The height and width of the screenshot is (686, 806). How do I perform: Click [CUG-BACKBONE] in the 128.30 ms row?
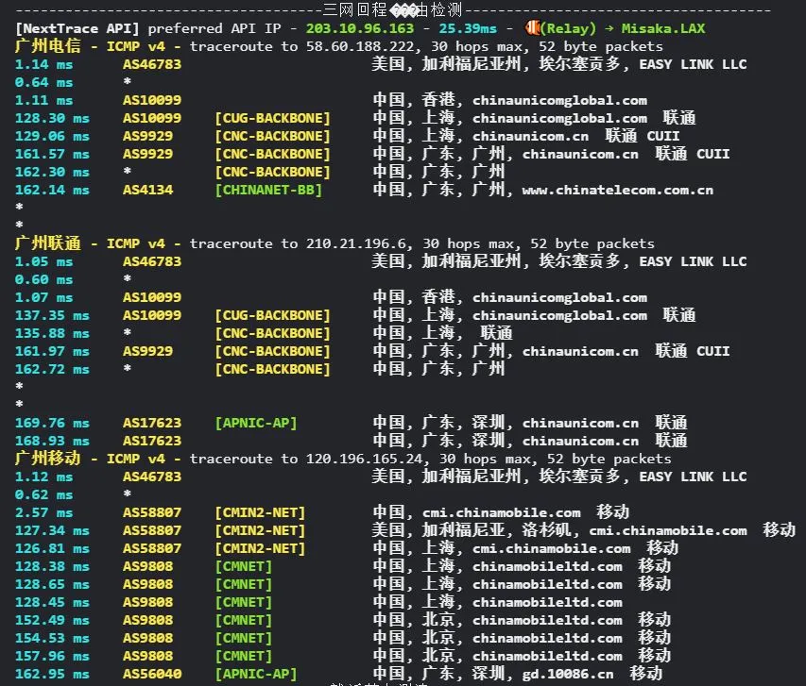pyautogui.click(x=272, y=118)
